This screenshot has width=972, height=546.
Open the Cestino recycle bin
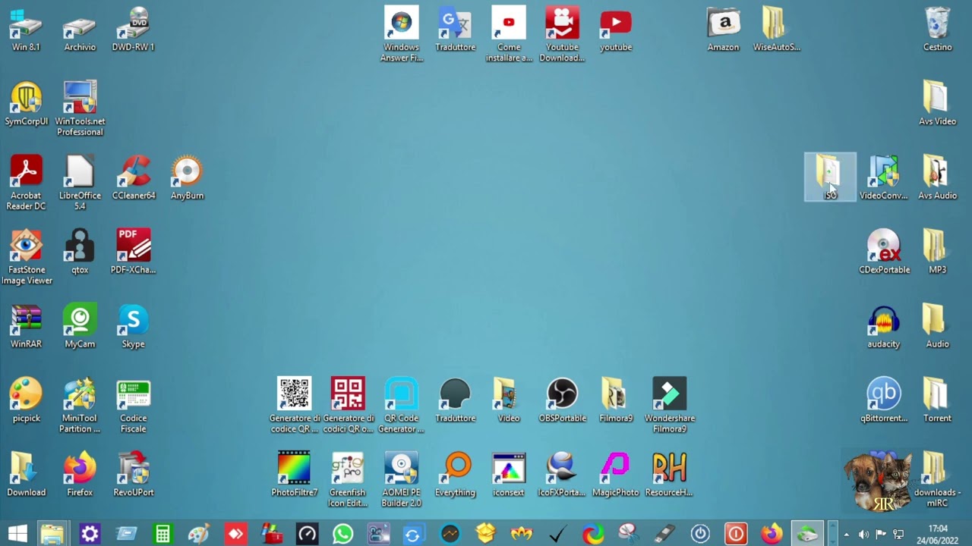pyautogui.click(x=938, y=30)
